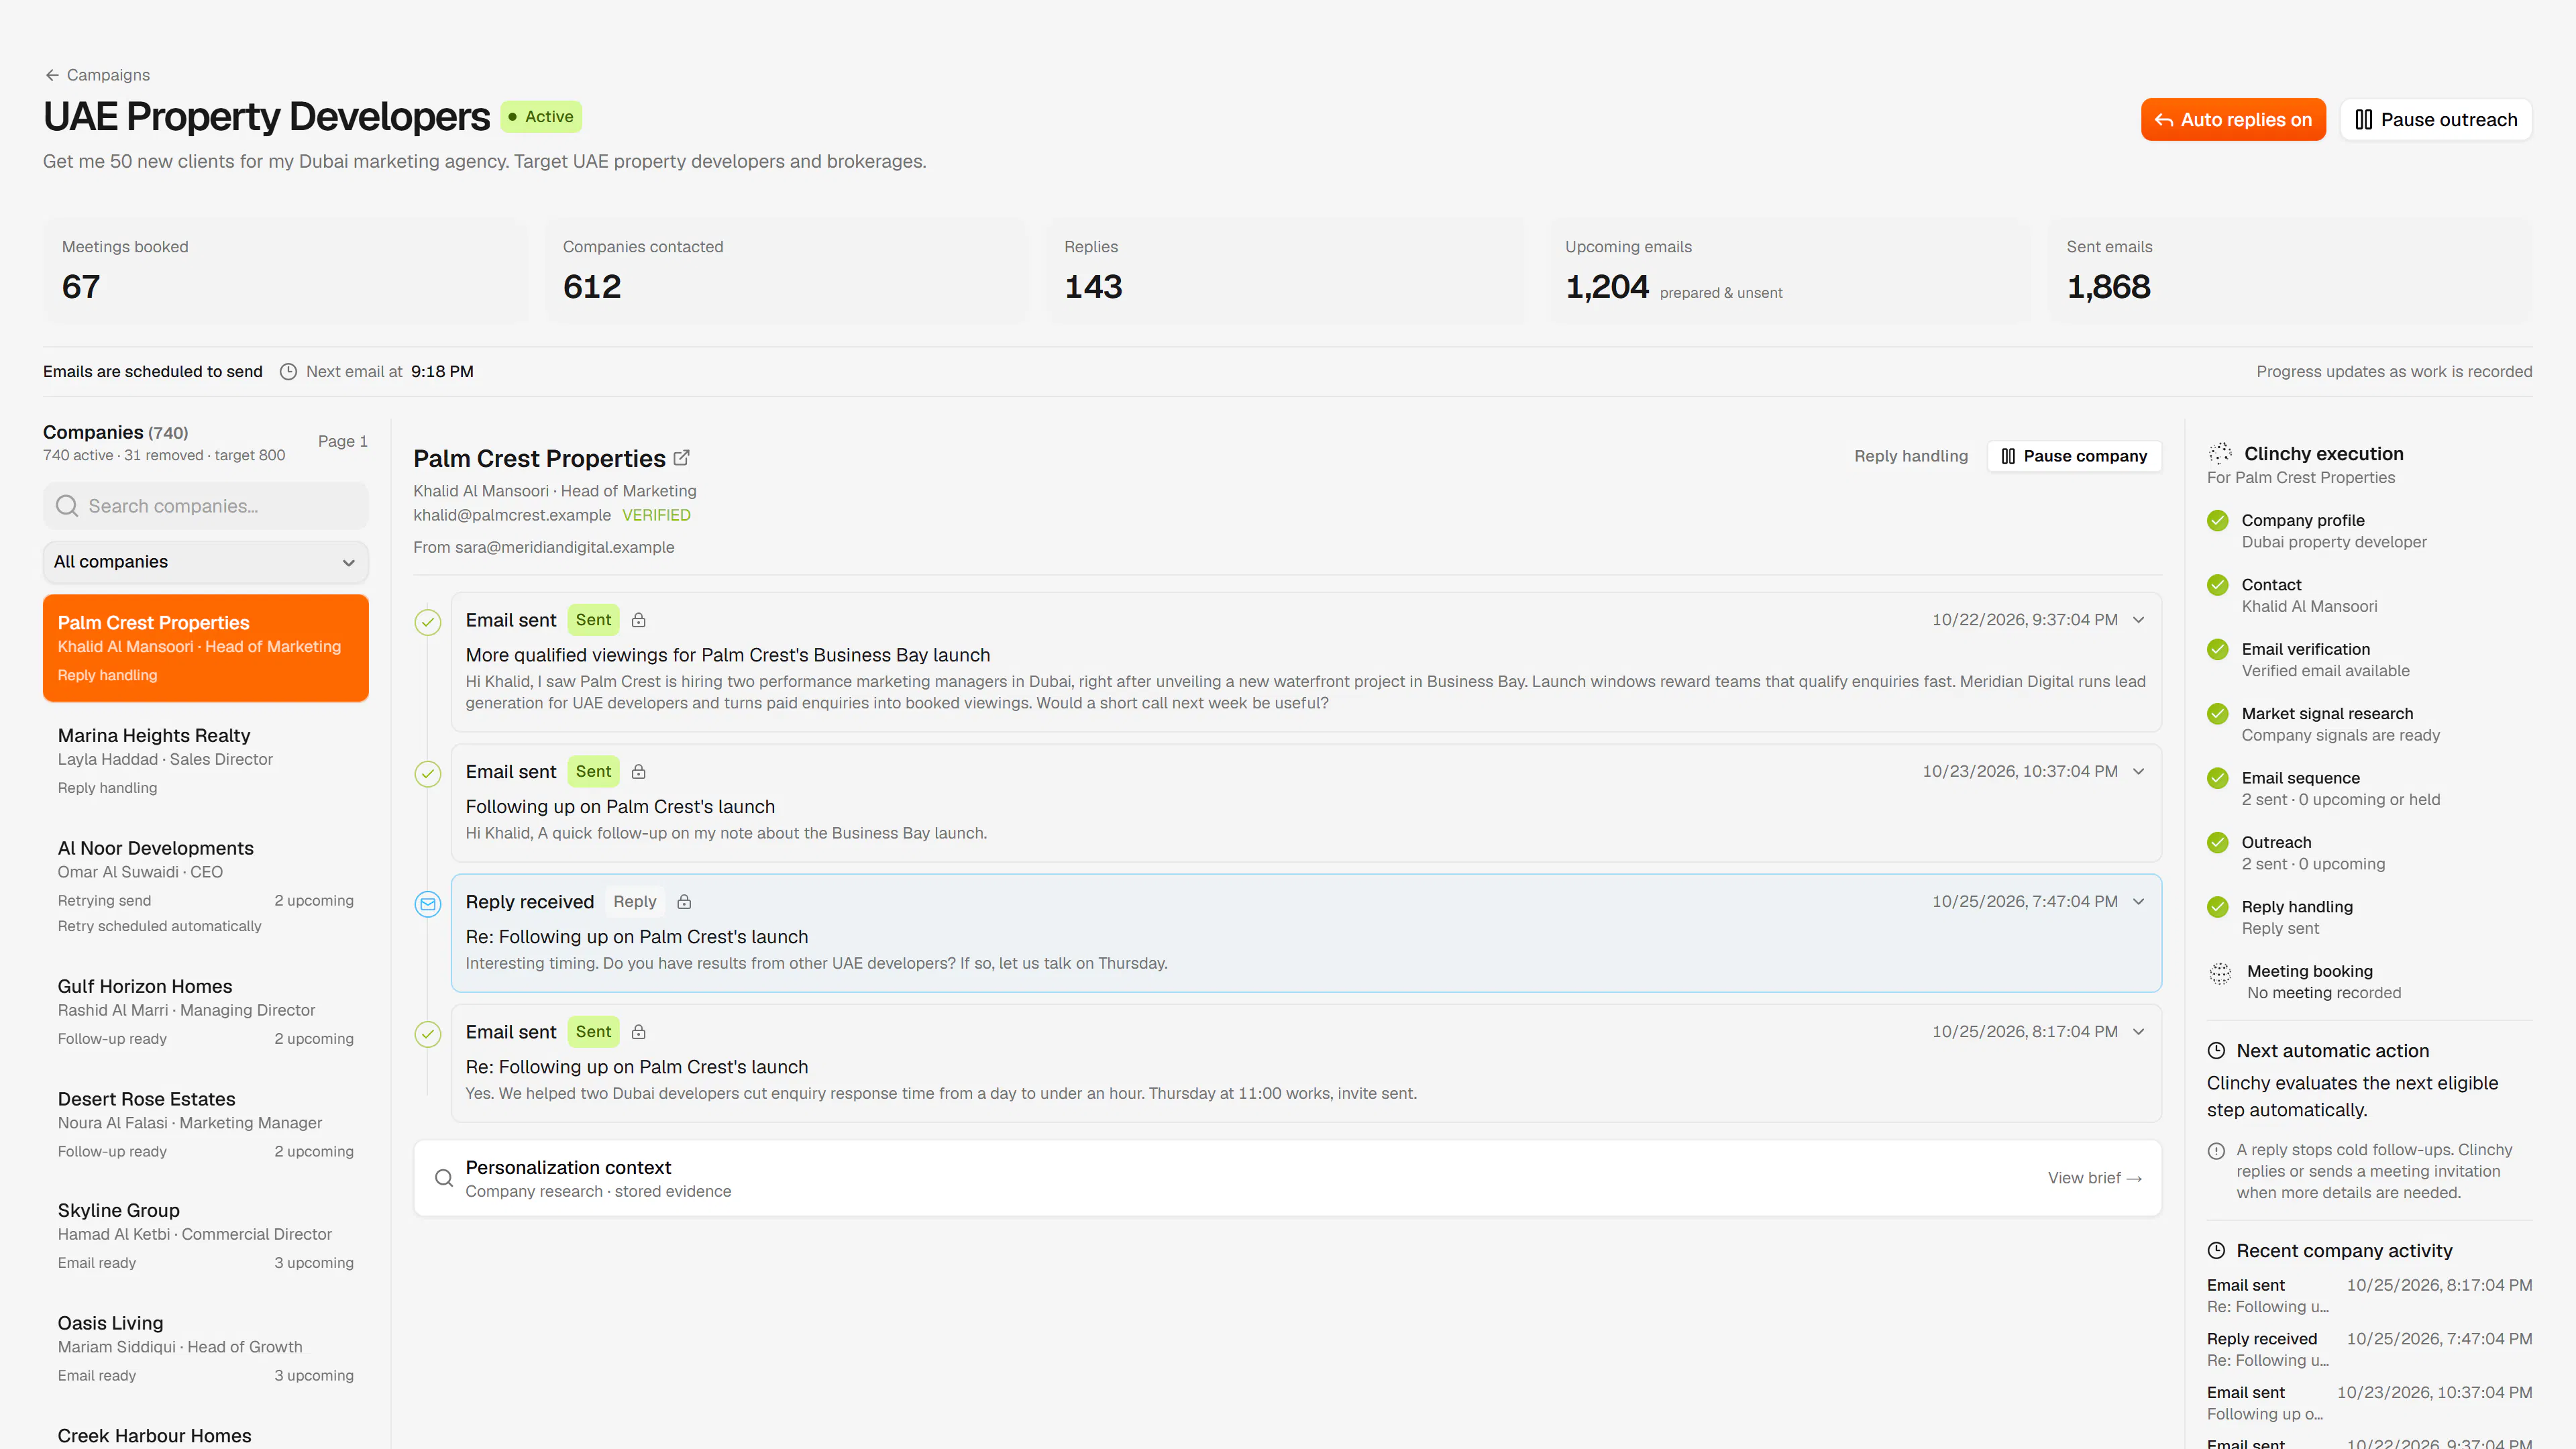Click Meeting booking pending icon

coord(2220,974)
